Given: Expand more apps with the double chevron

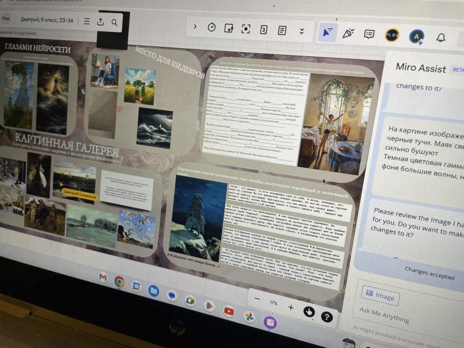Looking at the screenshot, I should coord(302,31).
